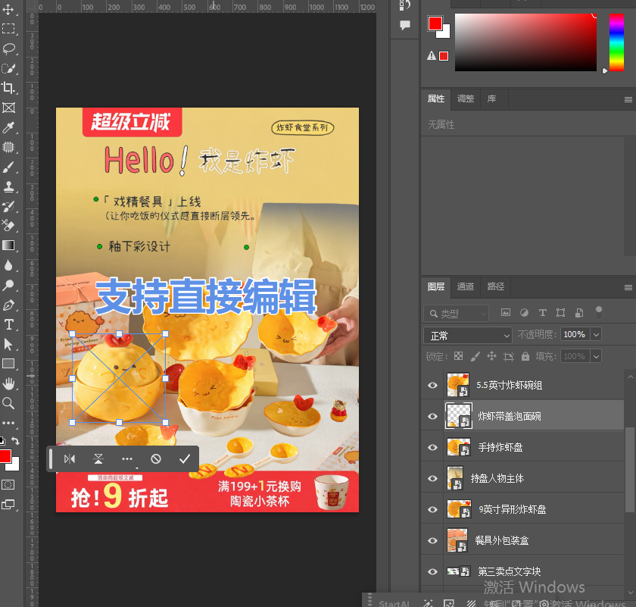Image resolution: width=636 pixels, height=607 pixels.
Task: Select the Blur tool
Action: pyautogui.click(x=8, y=265)
